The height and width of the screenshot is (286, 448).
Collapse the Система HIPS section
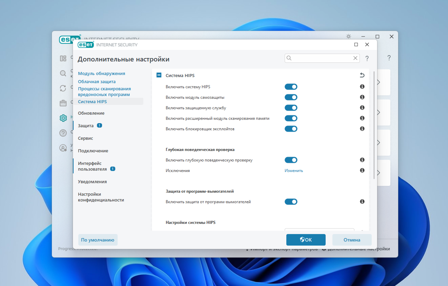coord(159,75)
